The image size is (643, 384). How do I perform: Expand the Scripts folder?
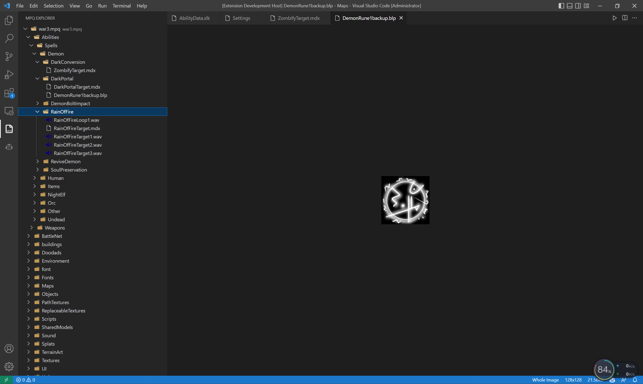(x=28, y=319)
